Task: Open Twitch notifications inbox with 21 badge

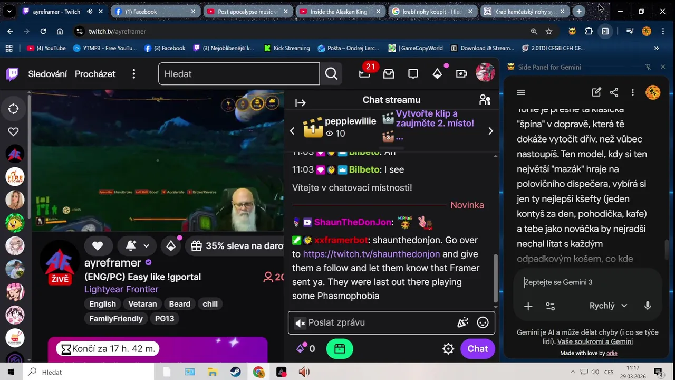Action: coord(364,74)
